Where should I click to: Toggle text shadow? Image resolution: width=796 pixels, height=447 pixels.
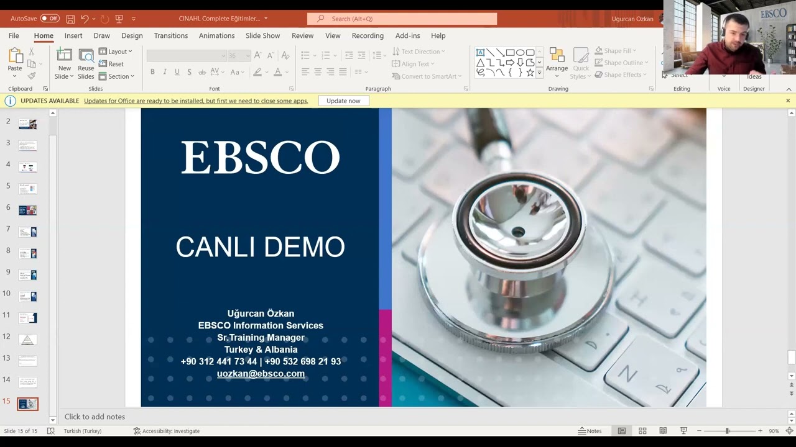point(190,72)
